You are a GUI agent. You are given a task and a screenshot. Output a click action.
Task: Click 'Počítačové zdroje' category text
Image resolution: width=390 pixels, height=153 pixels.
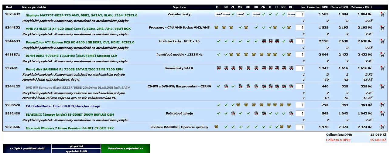click(179, 114)
